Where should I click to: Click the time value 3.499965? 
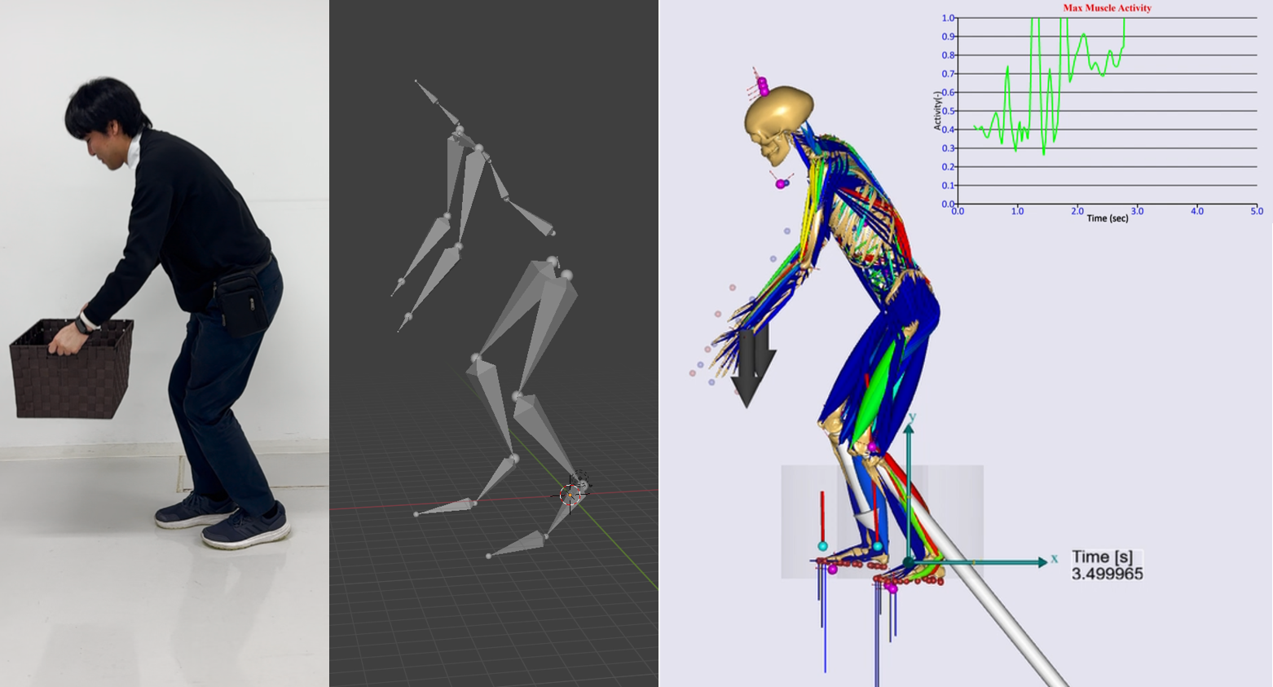pos(1107,574)
